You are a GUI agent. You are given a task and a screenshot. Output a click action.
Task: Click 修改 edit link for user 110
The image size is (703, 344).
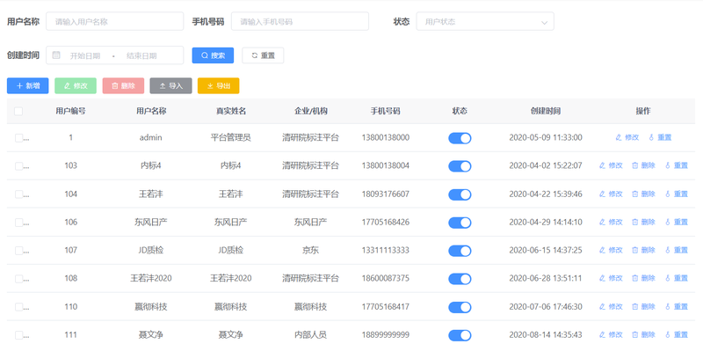611,307
